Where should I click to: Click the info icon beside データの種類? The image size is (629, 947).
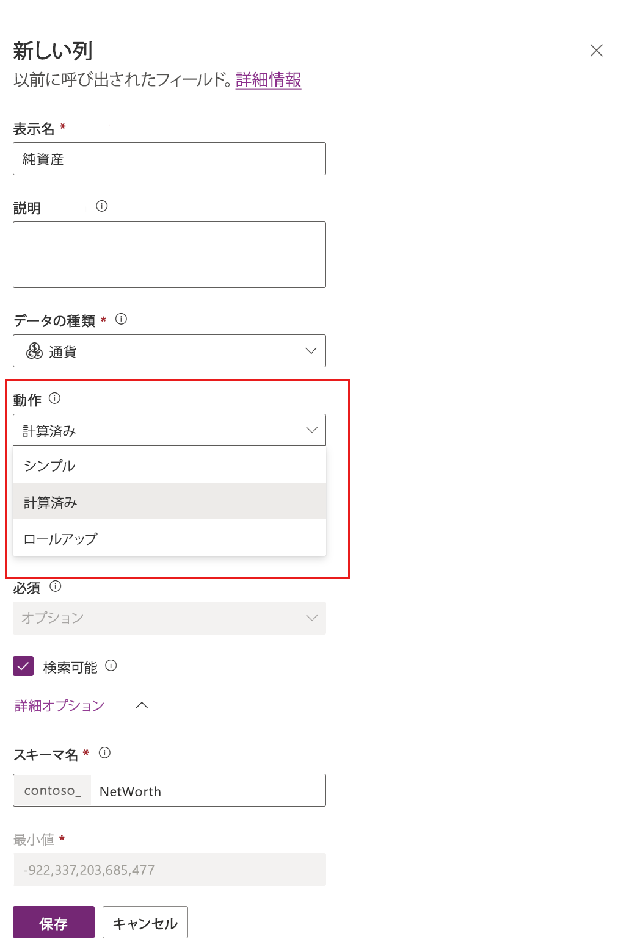(x=122, y=319)
